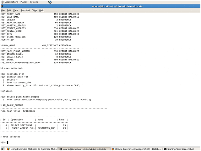Click the HISTOGRAM header text
The image size is (201, 151).
click(x=65, y=45)
